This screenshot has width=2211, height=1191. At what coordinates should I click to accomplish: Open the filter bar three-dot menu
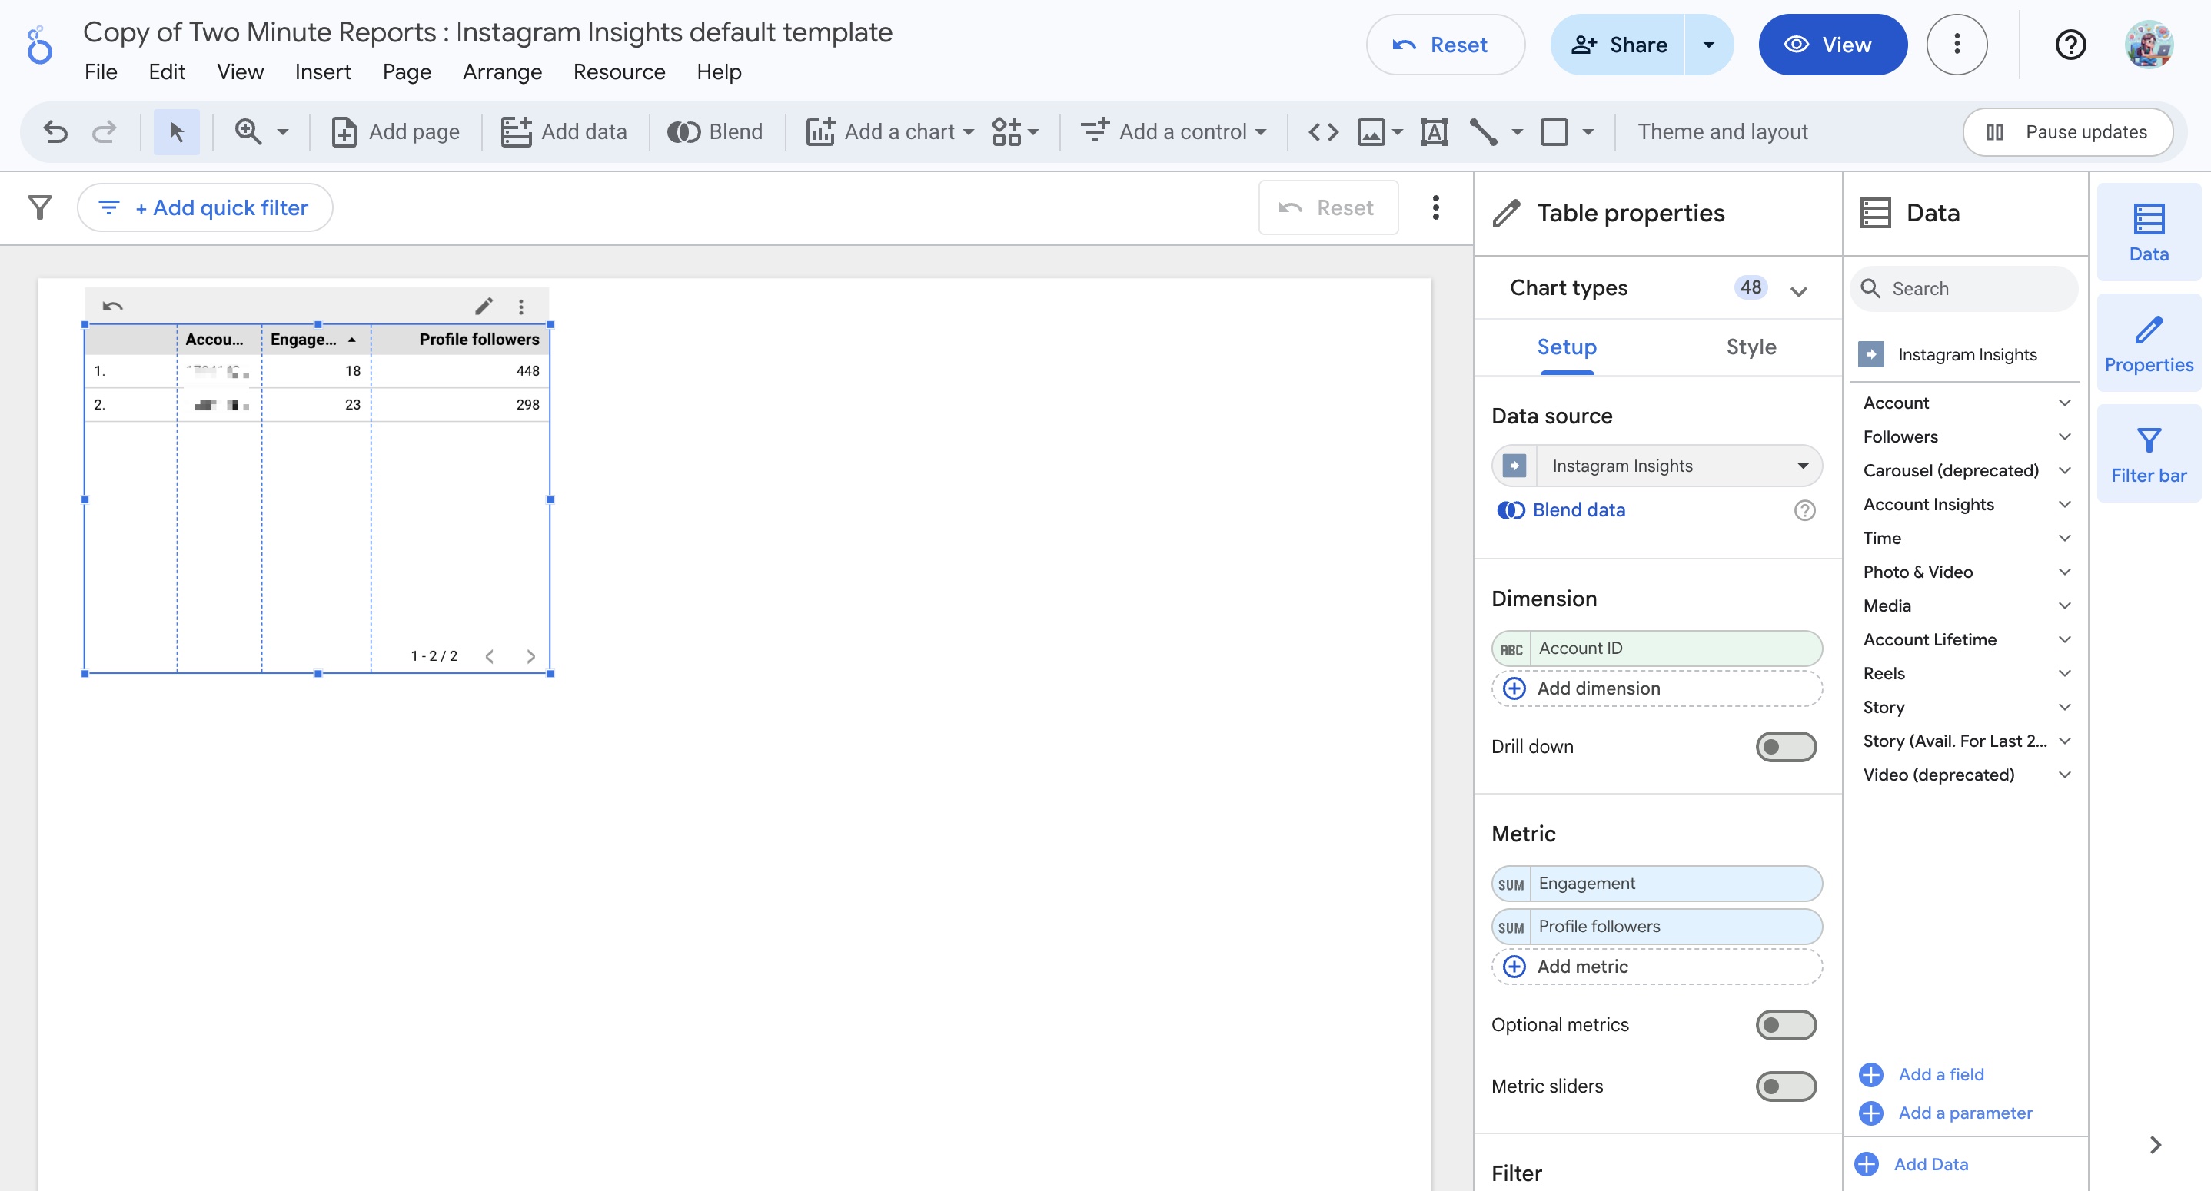[x=1435, y=207]
